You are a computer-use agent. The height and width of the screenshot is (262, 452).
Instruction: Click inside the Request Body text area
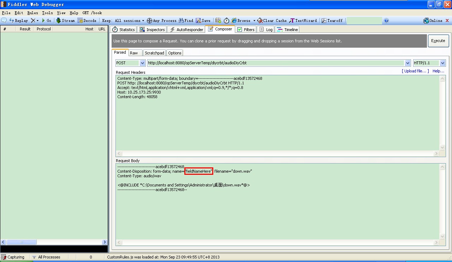[x=278, y=202]
